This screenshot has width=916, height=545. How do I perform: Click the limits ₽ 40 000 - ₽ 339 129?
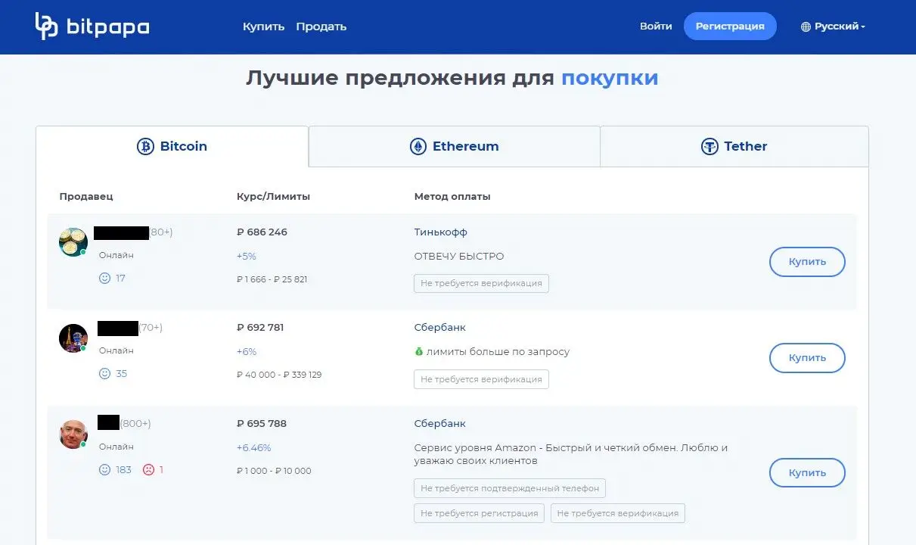(x=279, y=375)
